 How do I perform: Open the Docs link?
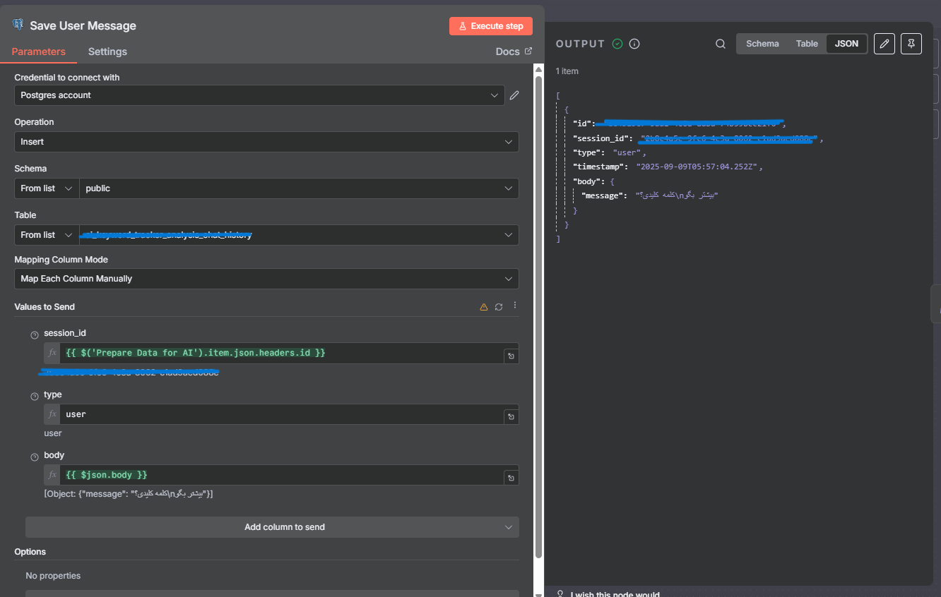click(x=513, y=51)
